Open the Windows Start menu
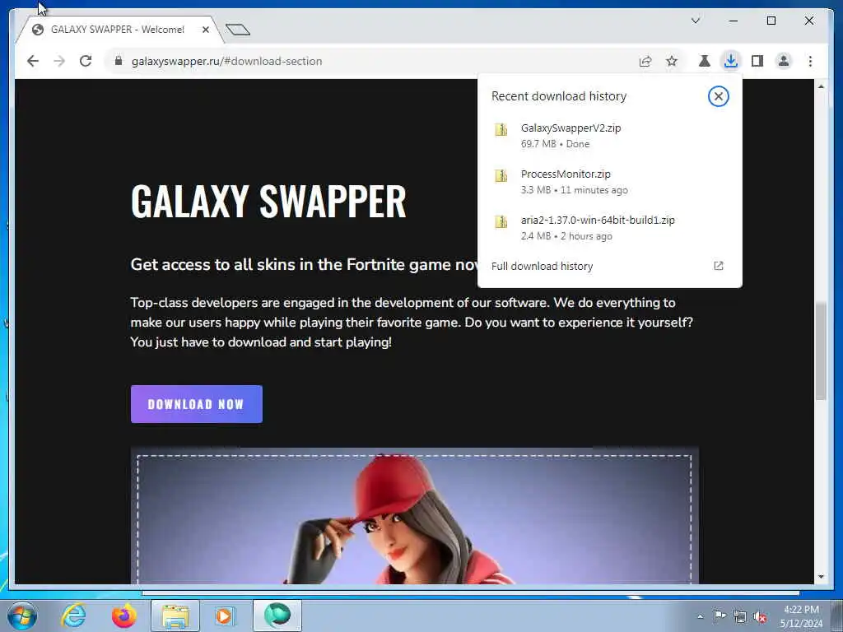 [22, 616]
